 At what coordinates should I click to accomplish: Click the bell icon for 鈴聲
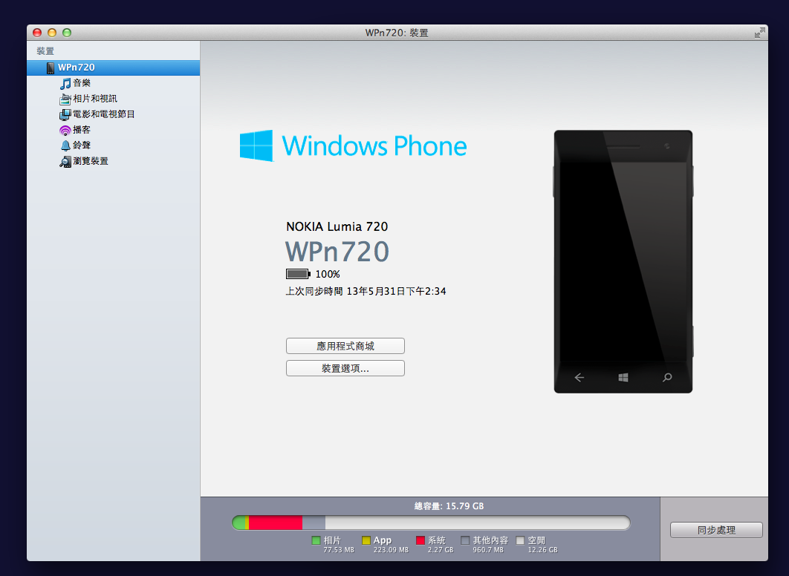click(65, 145)
